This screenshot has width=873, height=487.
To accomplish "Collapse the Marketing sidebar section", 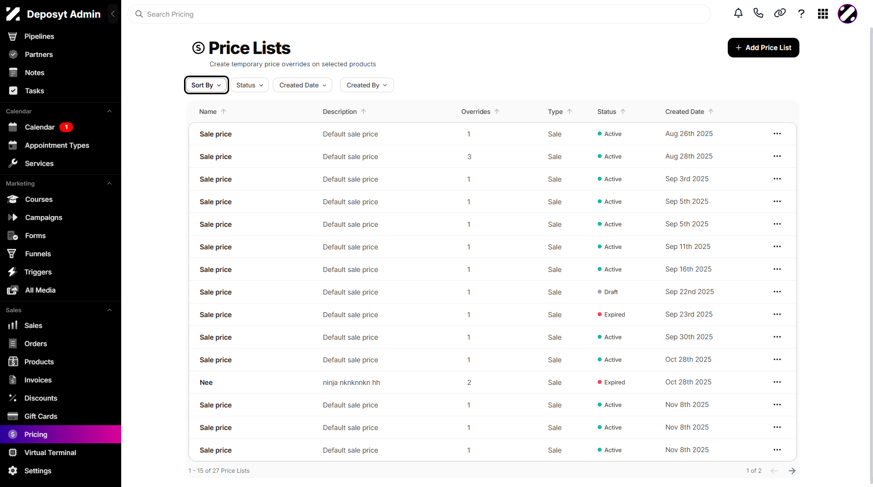I will (x=109, y=184).
